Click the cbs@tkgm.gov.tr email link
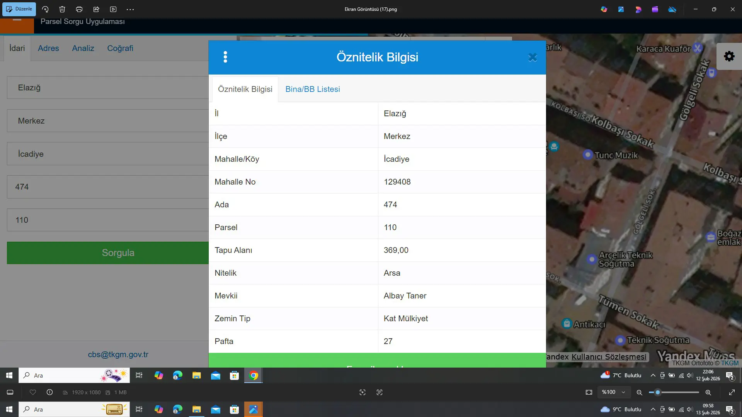Viewport: 742px width, 417px height. [x=118, y=354]
